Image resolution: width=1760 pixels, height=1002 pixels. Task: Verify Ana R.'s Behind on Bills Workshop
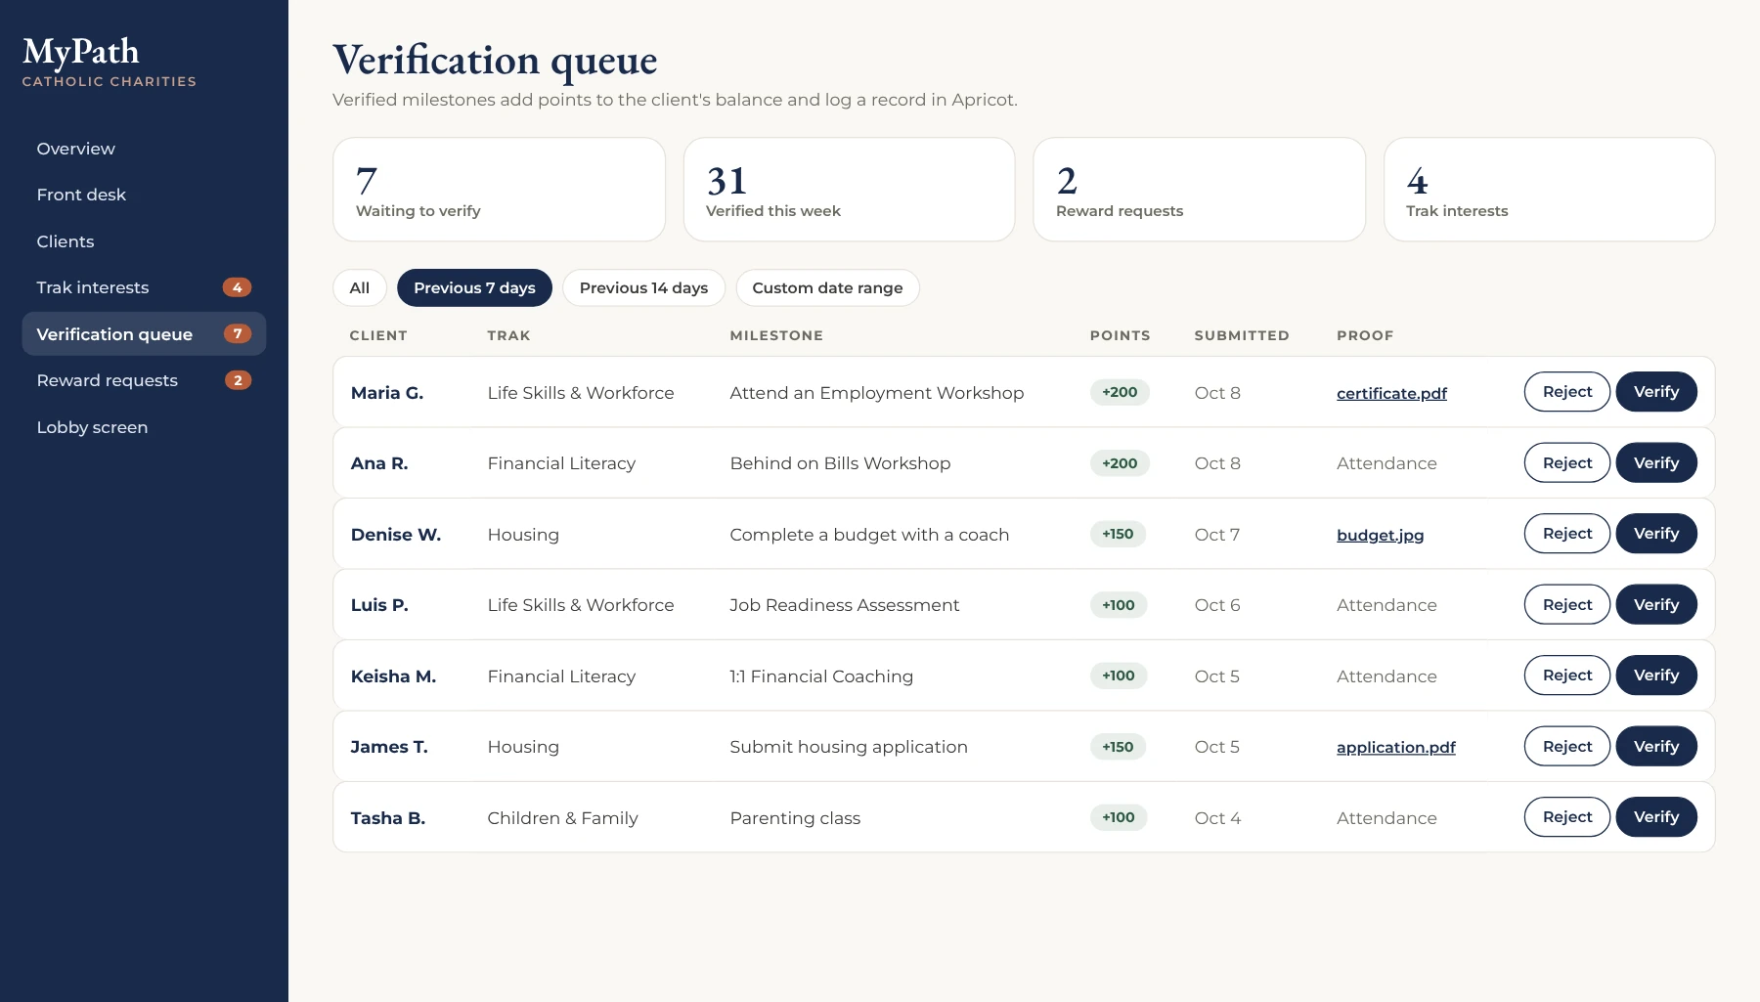[1656, 462]
